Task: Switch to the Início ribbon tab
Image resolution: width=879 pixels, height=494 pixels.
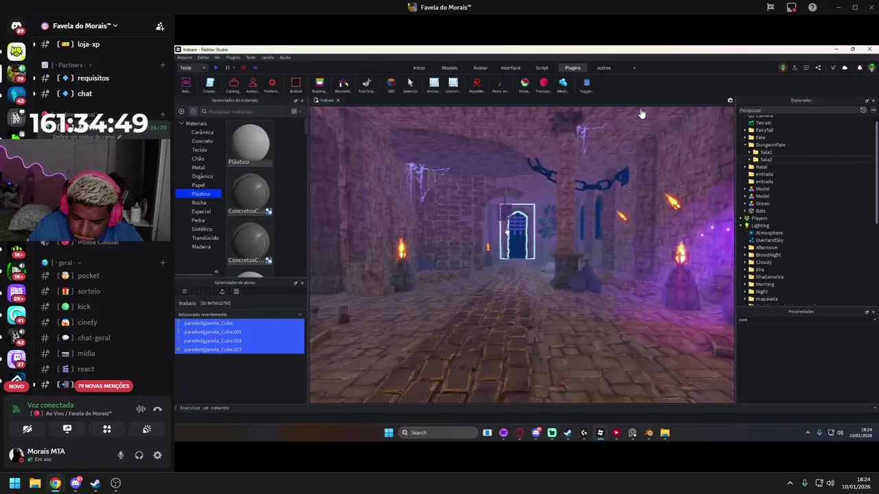Action: [419, 68]
